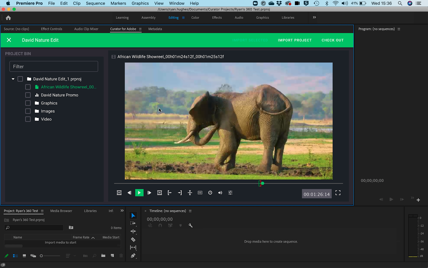The height and width of the screenshot is (268, 428).
Task: Tick the Graphics folder checkbox
Action: [x=28, y=103]
